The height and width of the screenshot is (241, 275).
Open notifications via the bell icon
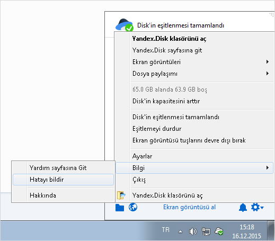click(x=243, y=208)
